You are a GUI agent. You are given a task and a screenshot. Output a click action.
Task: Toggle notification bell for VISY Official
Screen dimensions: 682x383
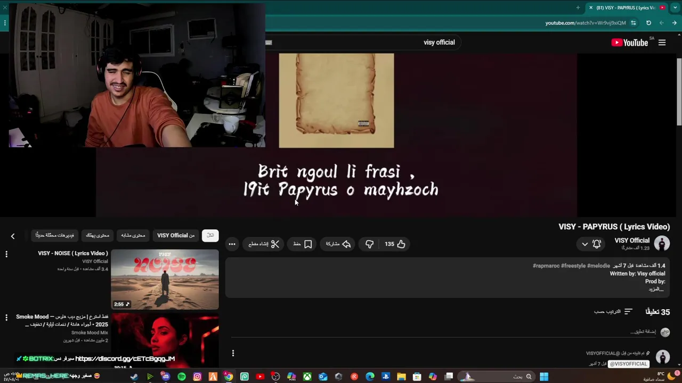(597, 244)
